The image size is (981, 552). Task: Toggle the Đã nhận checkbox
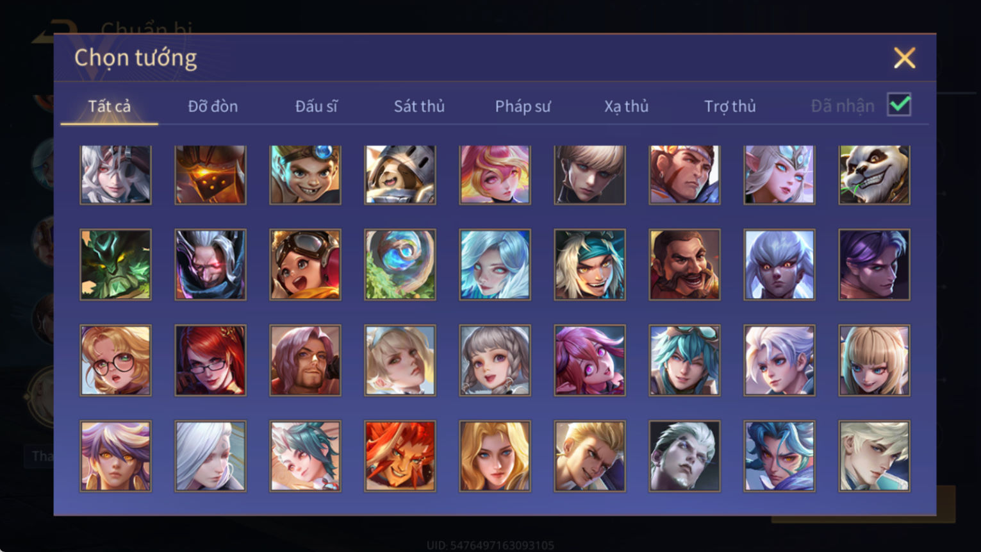point(899,105)
